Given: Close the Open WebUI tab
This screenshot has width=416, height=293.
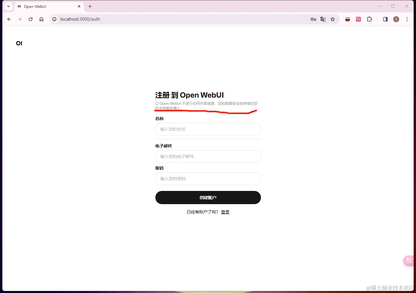Looking at the screenshot, I should point(79,6).
